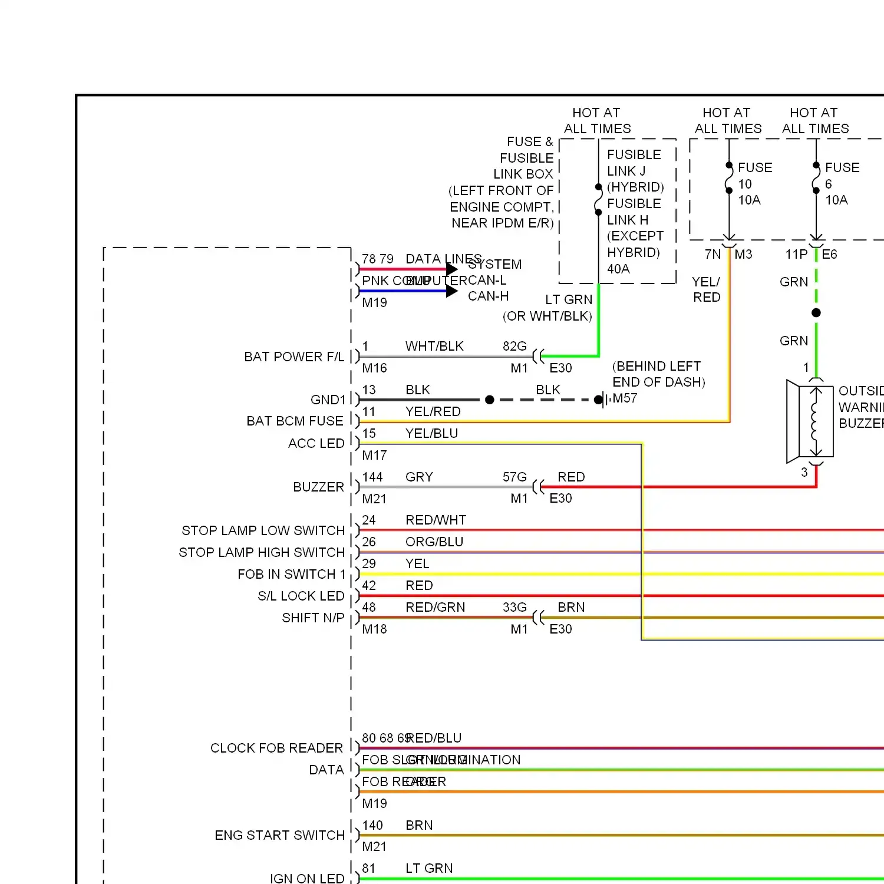
Task: Click the blue CAN-H data line arrowhead
Action: pyautogui.click(x=452, y=291)
